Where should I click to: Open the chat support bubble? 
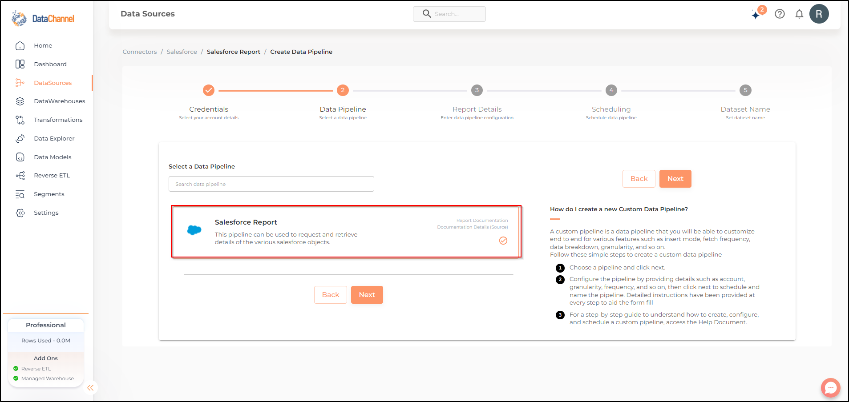[x=830, y=388]
